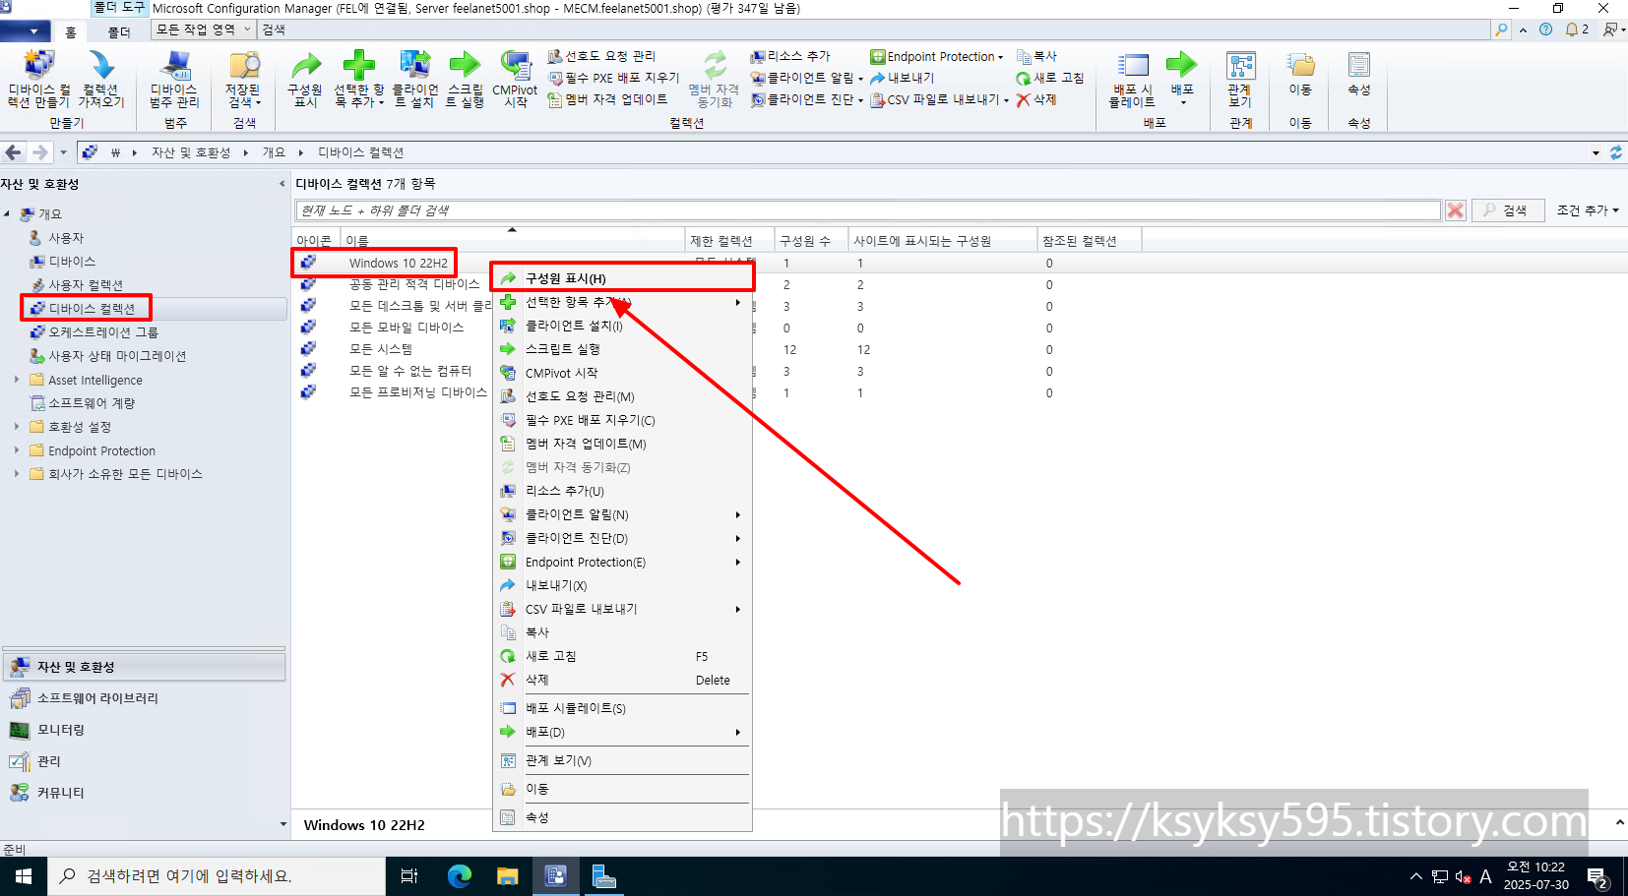This screenshot has height=896, width=1628.
Task: Open File Explorer from taskbar
Action: point(508,876)
